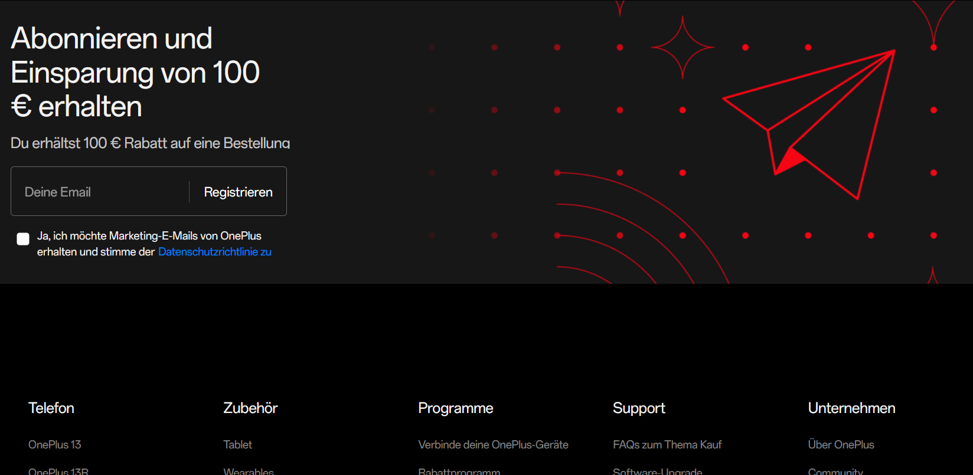Open 'Verbinde deine OnePlus-Geräte' link
Screen dimensions: 973x475
pyautogui.click(x=493, y=445)
